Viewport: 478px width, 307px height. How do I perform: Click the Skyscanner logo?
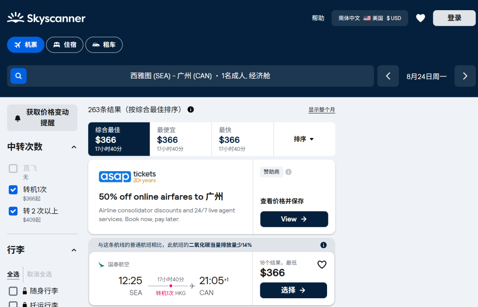46,18
